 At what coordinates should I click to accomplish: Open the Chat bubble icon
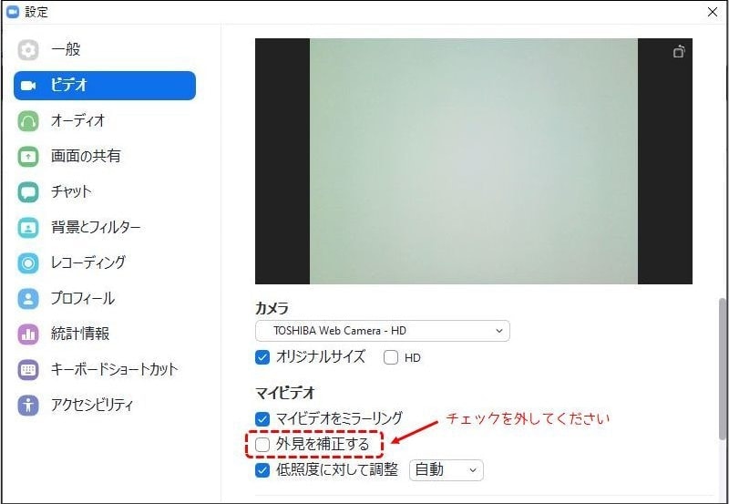point(28,191)
